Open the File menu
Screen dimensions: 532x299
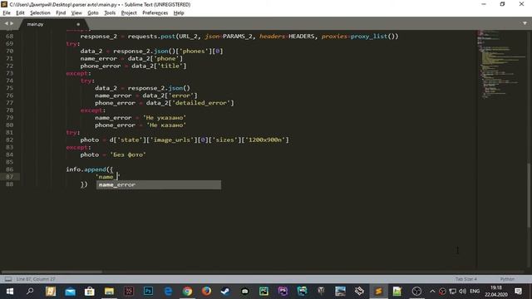coord(7,13)
